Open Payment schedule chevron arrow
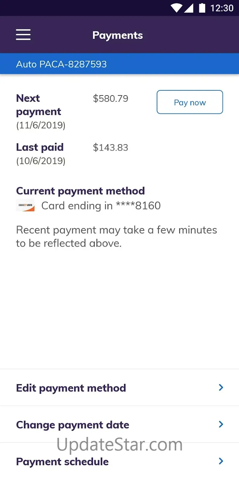Viewport: 239px width, 479px height. click(x=221, y=461)
